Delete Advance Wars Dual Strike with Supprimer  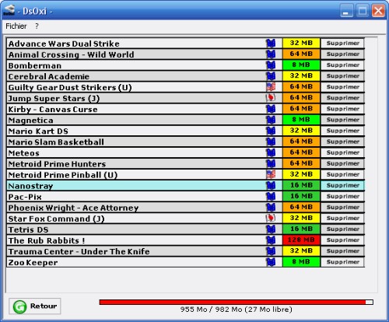tap(342, 43)
